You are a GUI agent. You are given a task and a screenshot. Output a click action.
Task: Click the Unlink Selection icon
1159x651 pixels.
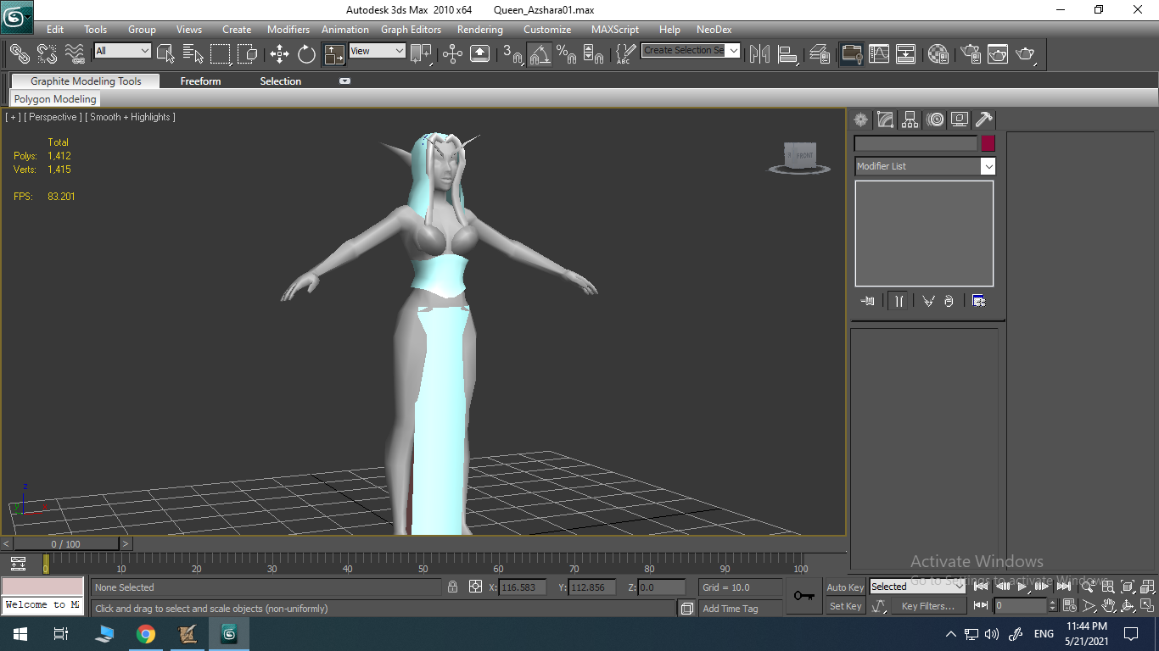(47, 53)
